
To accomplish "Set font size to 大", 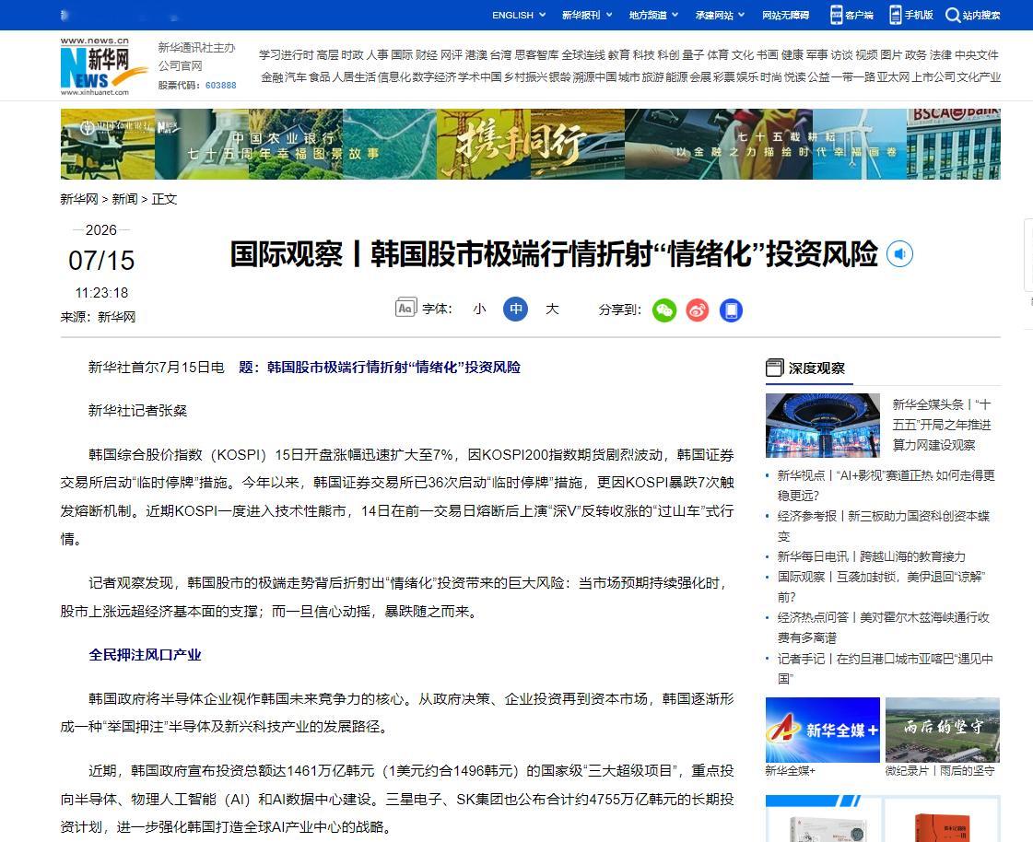I will click(552, 309).
